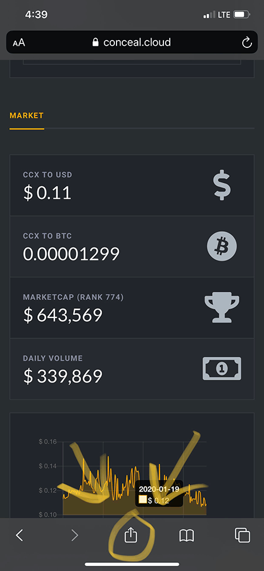Screen dimensions: 264x571
Task: Tap the MARKETCAP (RANK 774) card
Action: (x=132, y=308)
